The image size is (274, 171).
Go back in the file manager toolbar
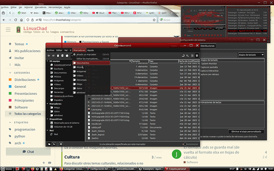49,56
